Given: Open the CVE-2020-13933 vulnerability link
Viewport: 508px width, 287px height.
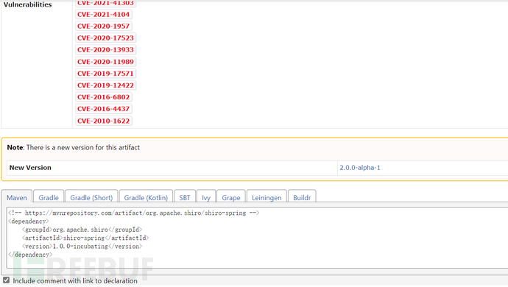Looking at the screenshot, I should click(105, 49).
